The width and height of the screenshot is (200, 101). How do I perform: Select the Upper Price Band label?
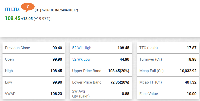87,71
